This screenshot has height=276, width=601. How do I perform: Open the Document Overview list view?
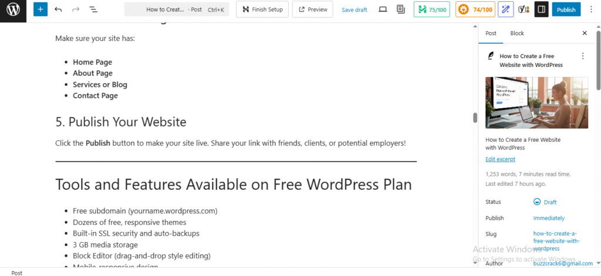coord(93,9)
